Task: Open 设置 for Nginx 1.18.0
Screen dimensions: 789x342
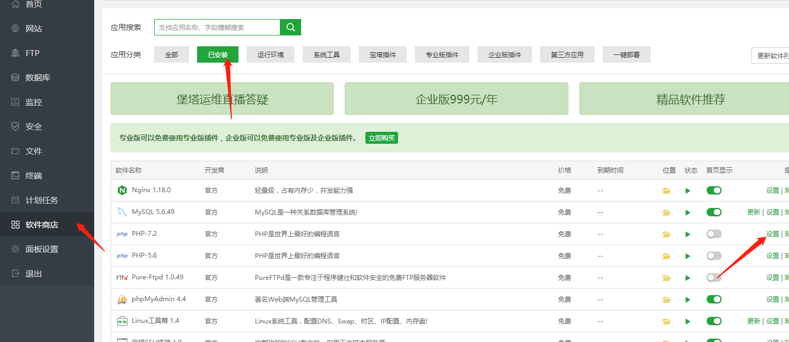Action: pos(773,191)
